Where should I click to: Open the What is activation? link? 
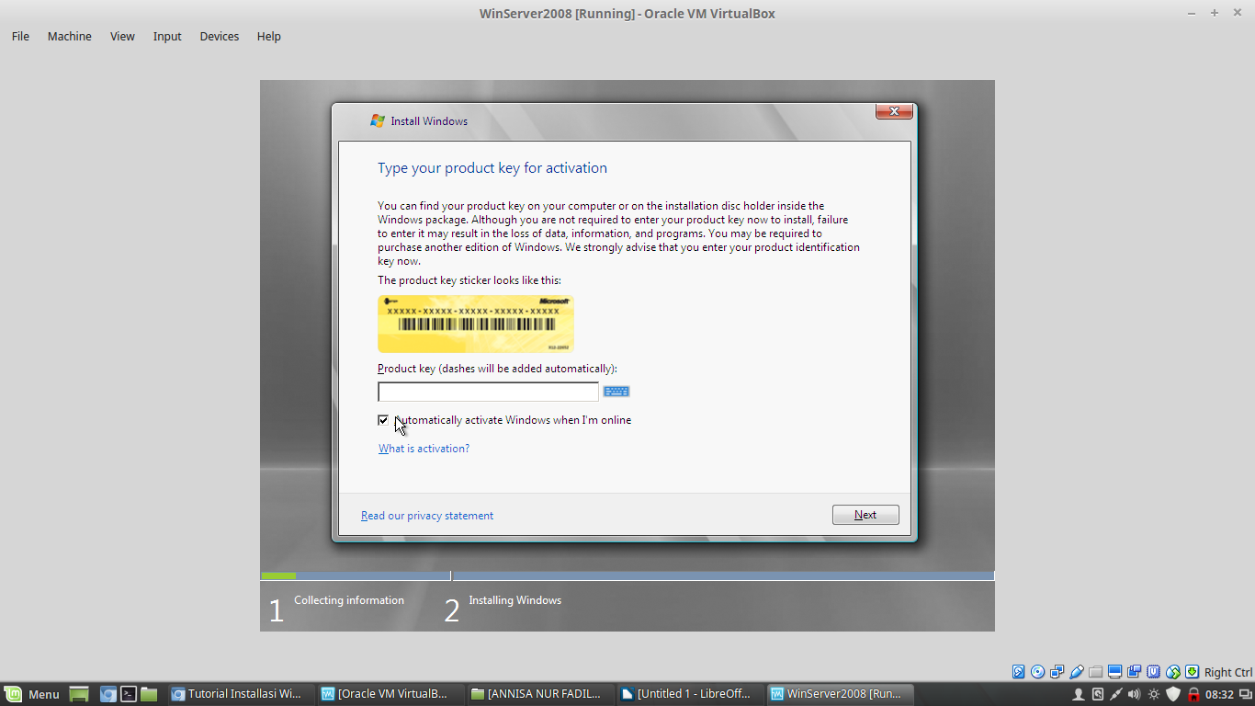point(424,449)
